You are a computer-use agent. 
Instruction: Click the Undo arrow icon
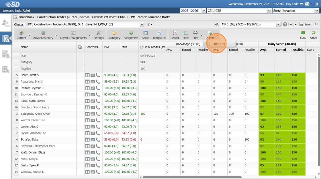pyautogui.click(x=313, y=33)
